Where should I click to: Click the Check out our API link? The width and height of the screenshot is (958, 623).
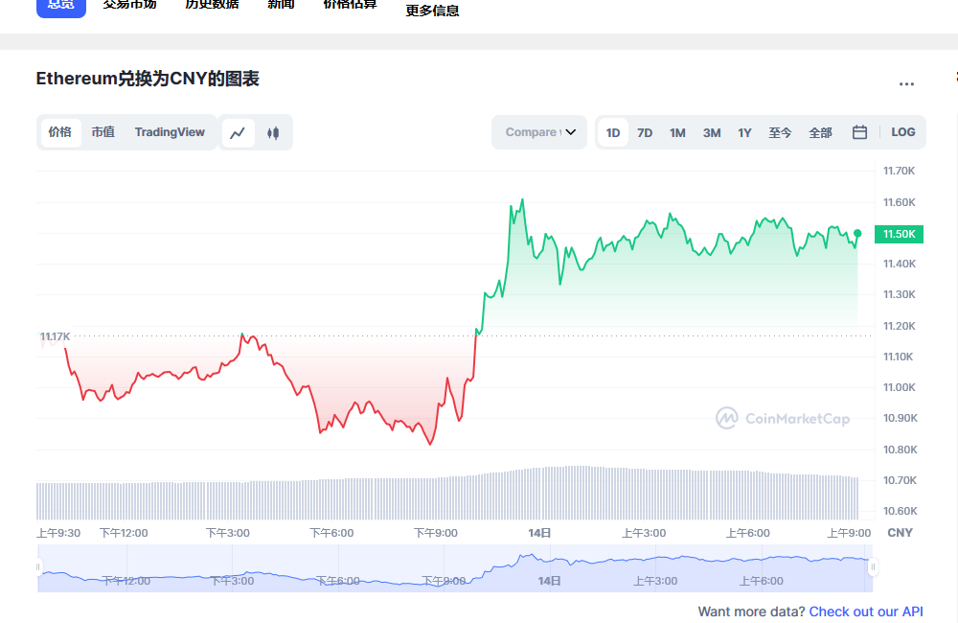(x=866, y=611)
